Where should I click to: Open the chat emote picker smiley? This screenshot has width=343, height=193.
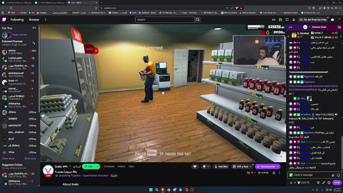click(338, 175)
